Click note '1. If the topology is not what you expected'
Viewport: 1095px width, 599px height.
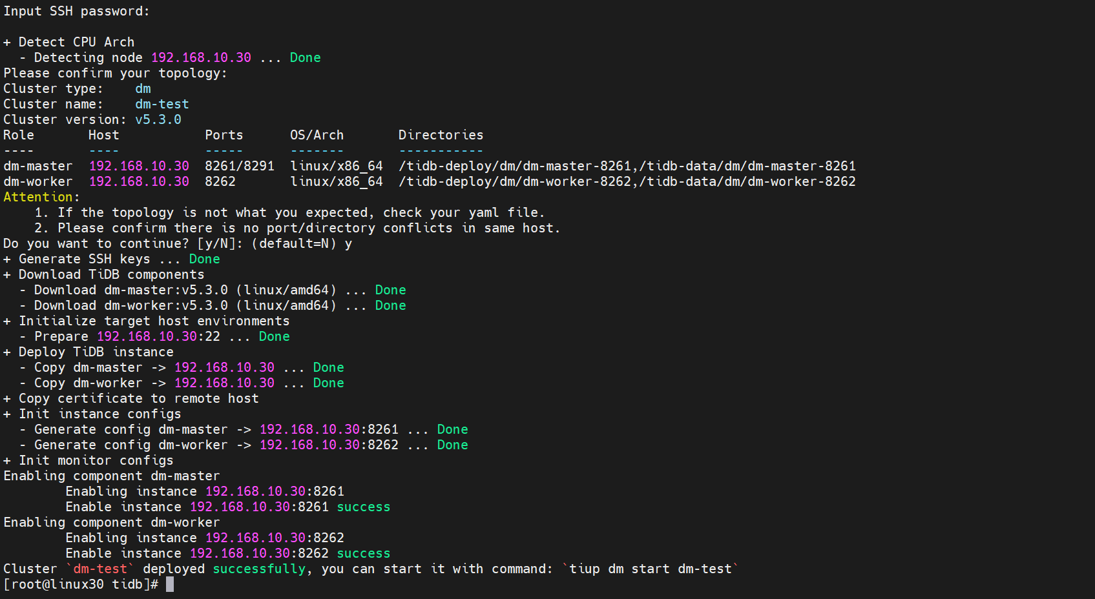pos(290,212)
